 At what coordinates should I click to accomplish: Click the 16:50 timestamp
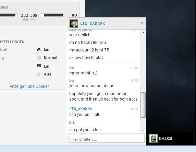[x=134, y=68]
